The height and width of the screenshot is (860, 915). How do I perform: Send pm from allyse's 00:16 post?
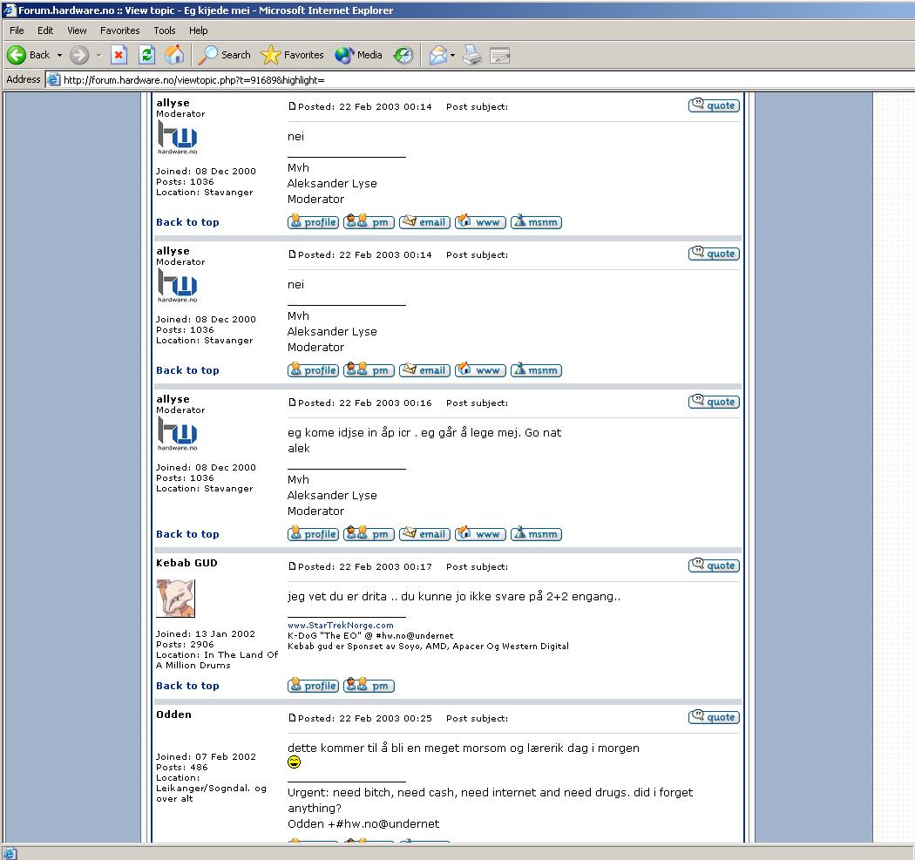(x=369, y=534)
